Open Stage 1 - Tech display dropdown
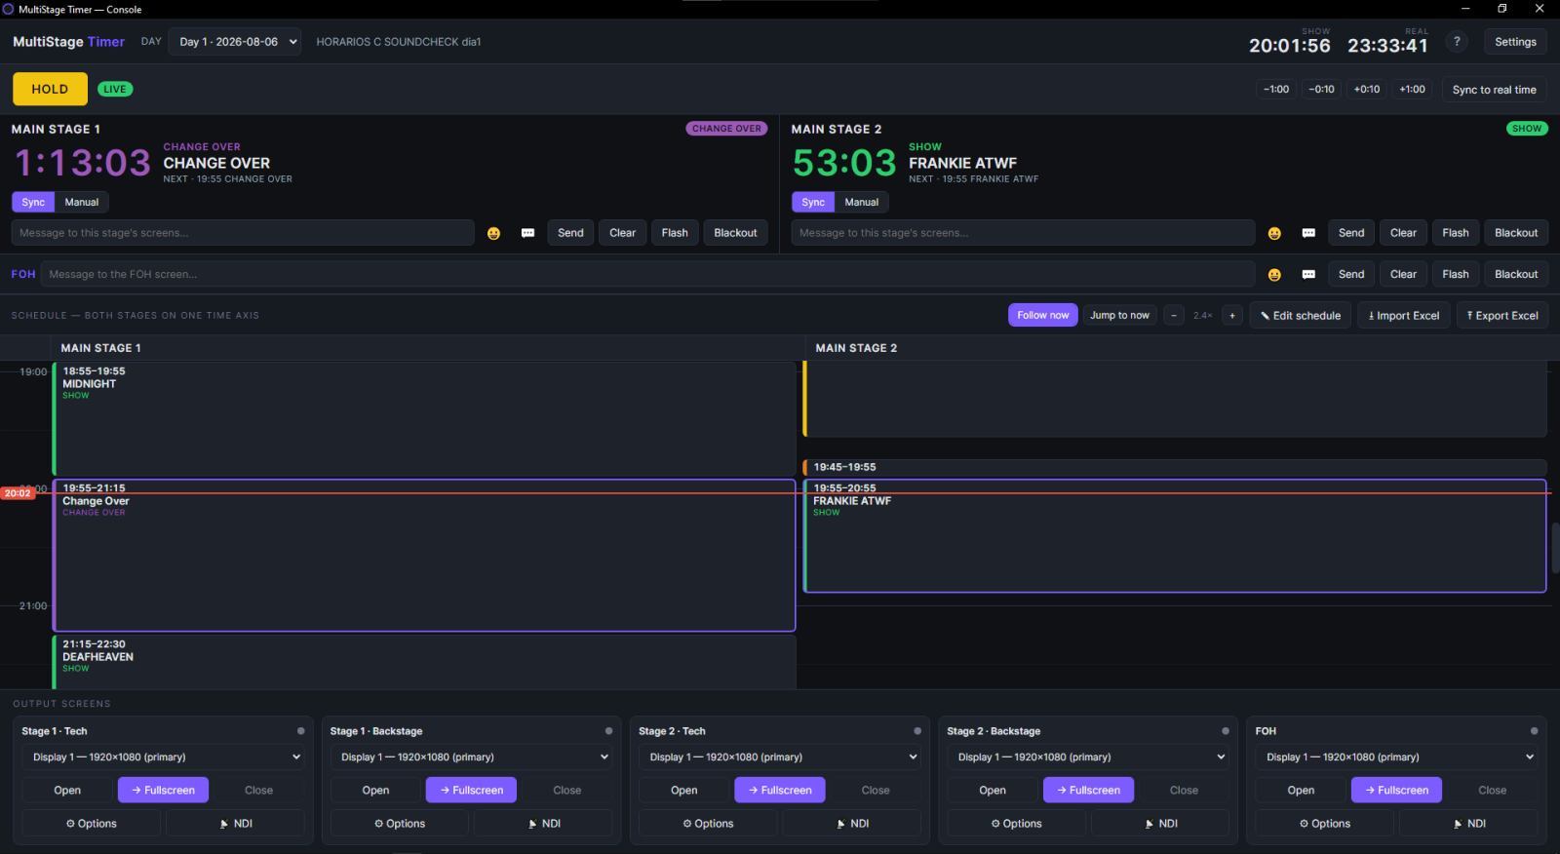The height and width of the screenshot is (854, 1560). [163, 757]
